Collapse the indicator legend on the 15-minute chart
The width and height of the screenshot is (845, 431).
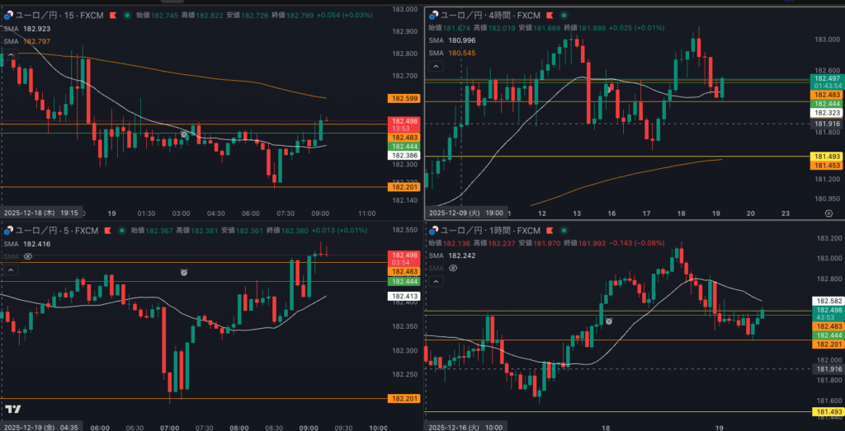pos(11,54)
